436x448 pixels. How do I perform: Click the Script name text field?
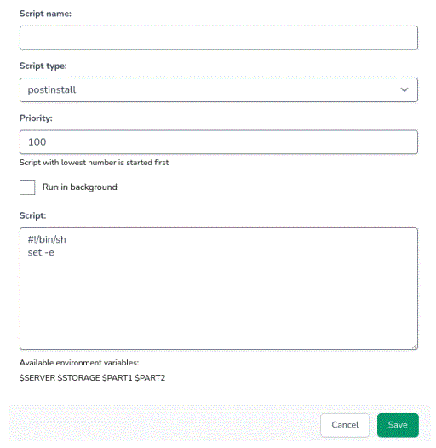[x=219, y=37]
